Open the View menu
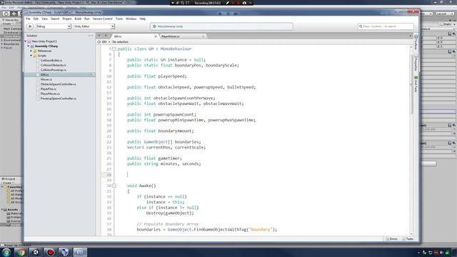 point(44,19)
